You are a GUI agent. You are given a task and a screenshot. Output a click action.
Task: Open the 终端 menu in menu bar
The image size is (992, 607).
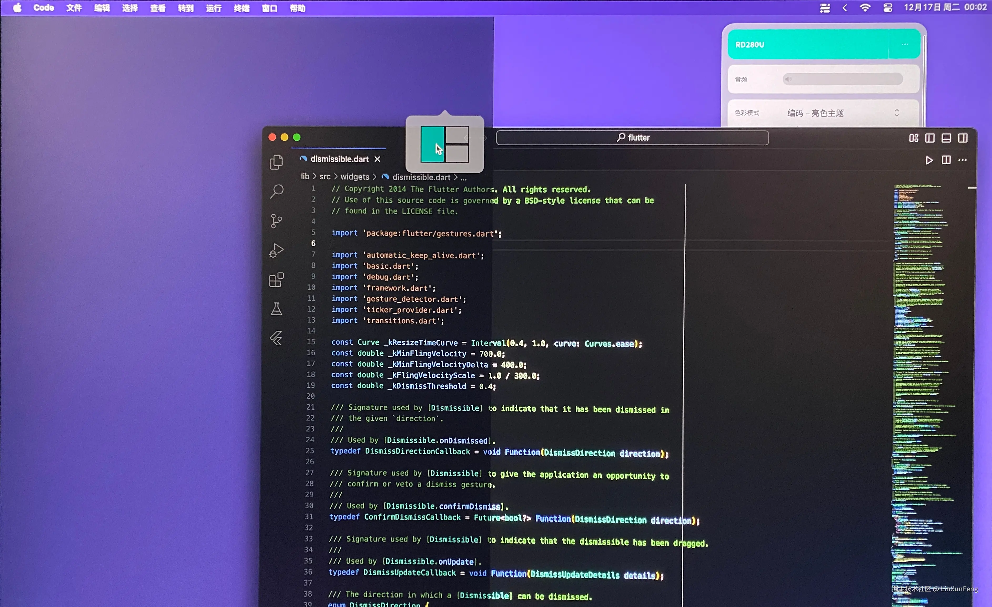coord(242,8)
